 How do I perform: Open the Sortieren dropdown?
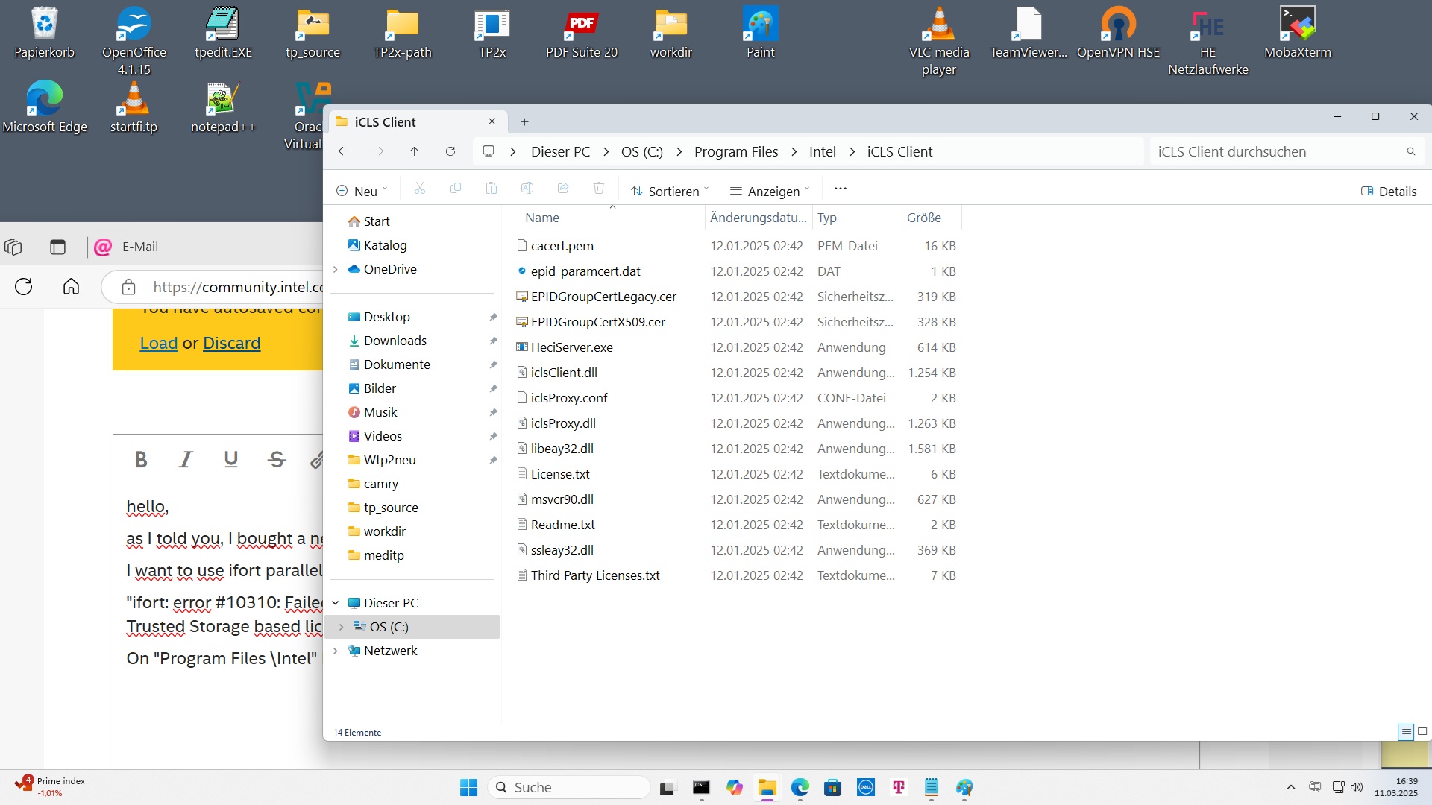[x=670, y=191]
